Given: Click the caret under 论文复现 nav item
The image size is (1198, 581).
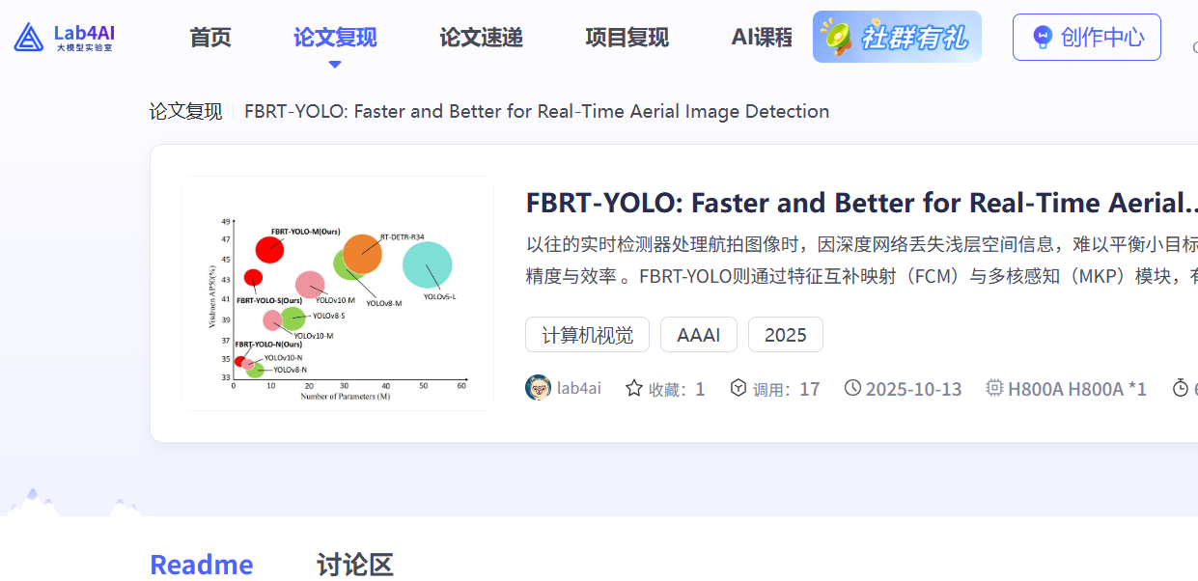Looking at the screenshot, I should [334, 63].
